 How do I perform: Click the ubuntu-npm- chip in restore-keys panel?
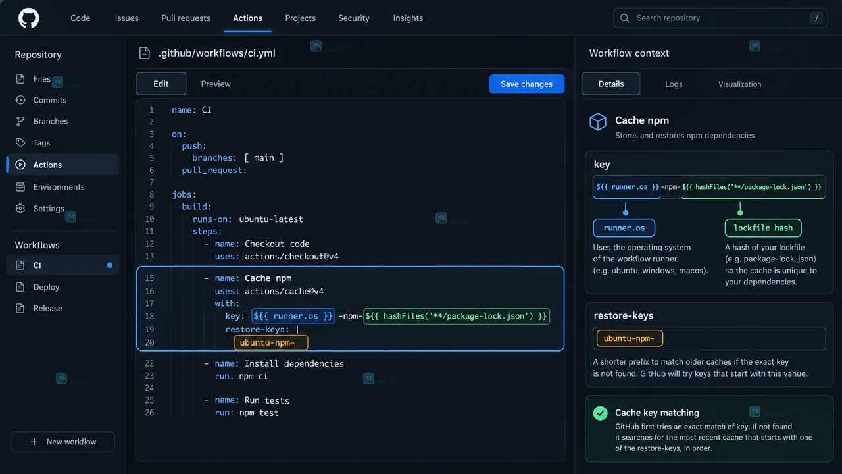click(x=630, y=338)
